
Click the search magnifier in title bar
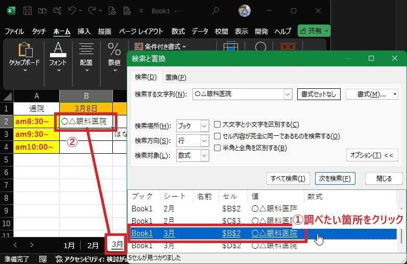[216, 11]
